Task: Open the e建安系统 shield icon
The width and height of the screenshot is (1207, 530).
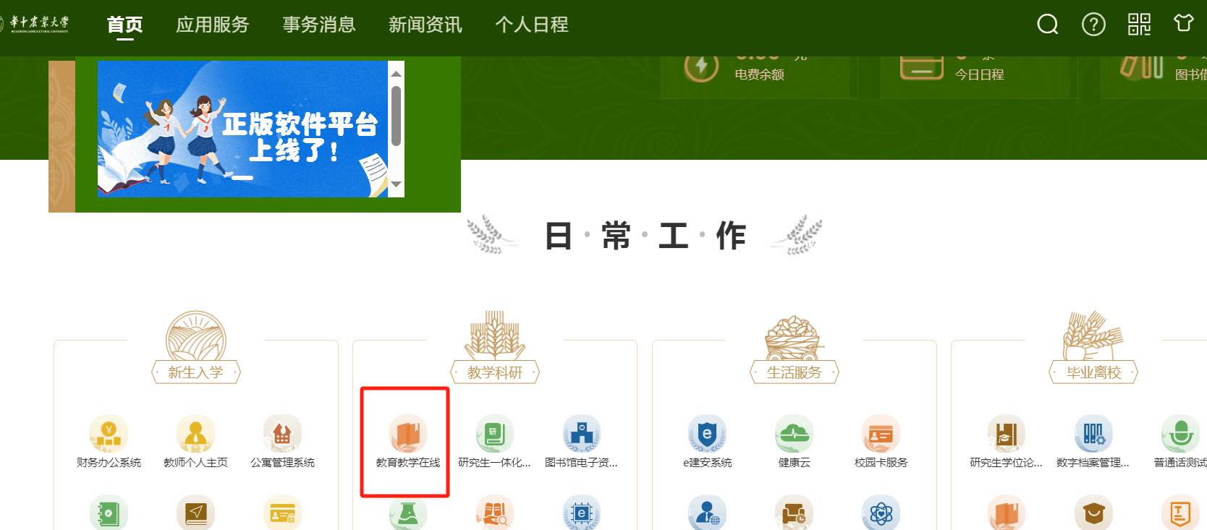Action: point(707,433)
